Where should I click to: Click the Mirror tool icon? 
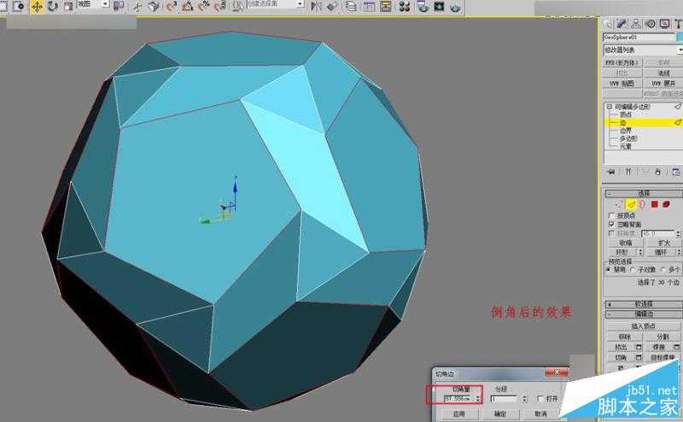316,6
